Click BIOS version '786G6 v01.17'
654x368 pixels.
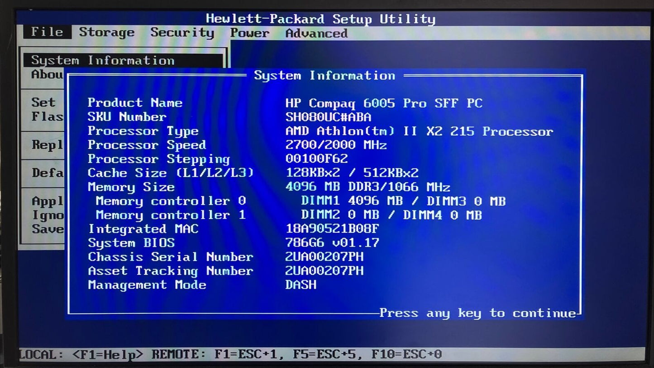click(332, 243)
